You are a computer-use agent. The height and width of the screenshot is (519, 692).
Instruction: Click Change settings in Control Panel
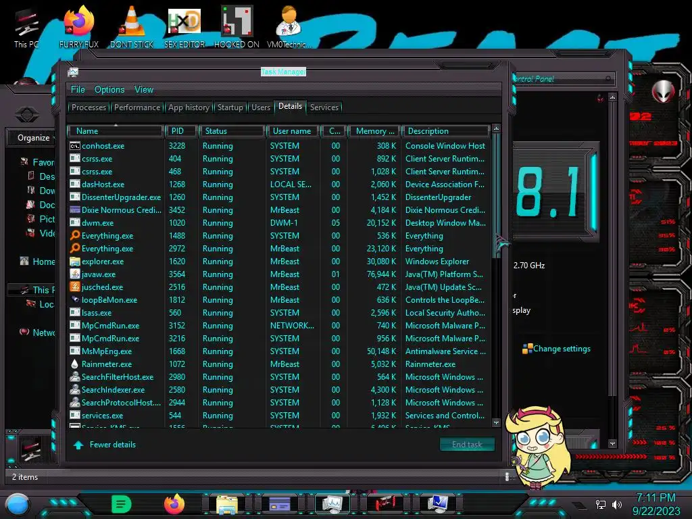point(562,349)
